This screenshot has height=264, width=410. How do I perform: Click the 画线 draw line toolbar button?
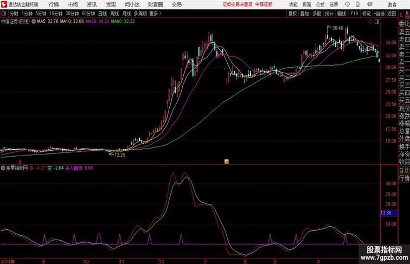342,14
